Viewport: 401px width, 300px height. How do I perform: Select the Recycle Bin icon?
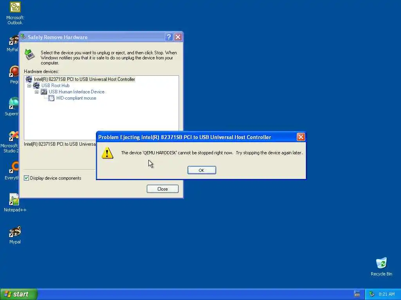(x=381, y=267)
